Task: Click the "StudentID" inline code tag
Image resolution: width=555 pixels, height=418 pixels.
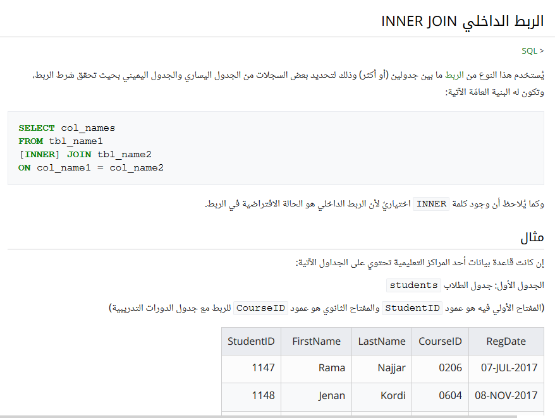Action: pos(412,308)
